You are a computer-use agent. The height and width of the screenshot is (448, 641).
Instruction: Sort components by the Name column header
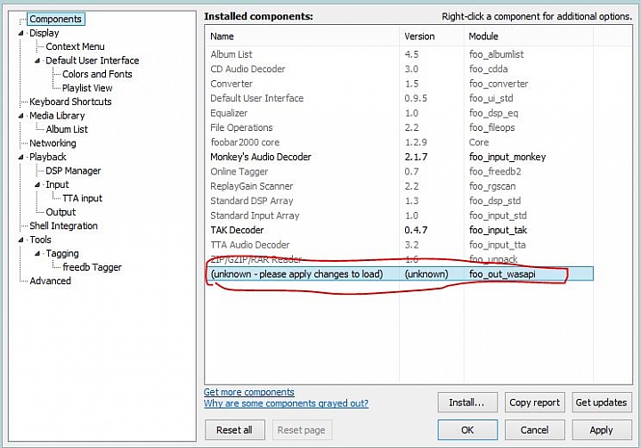(302, 37)
